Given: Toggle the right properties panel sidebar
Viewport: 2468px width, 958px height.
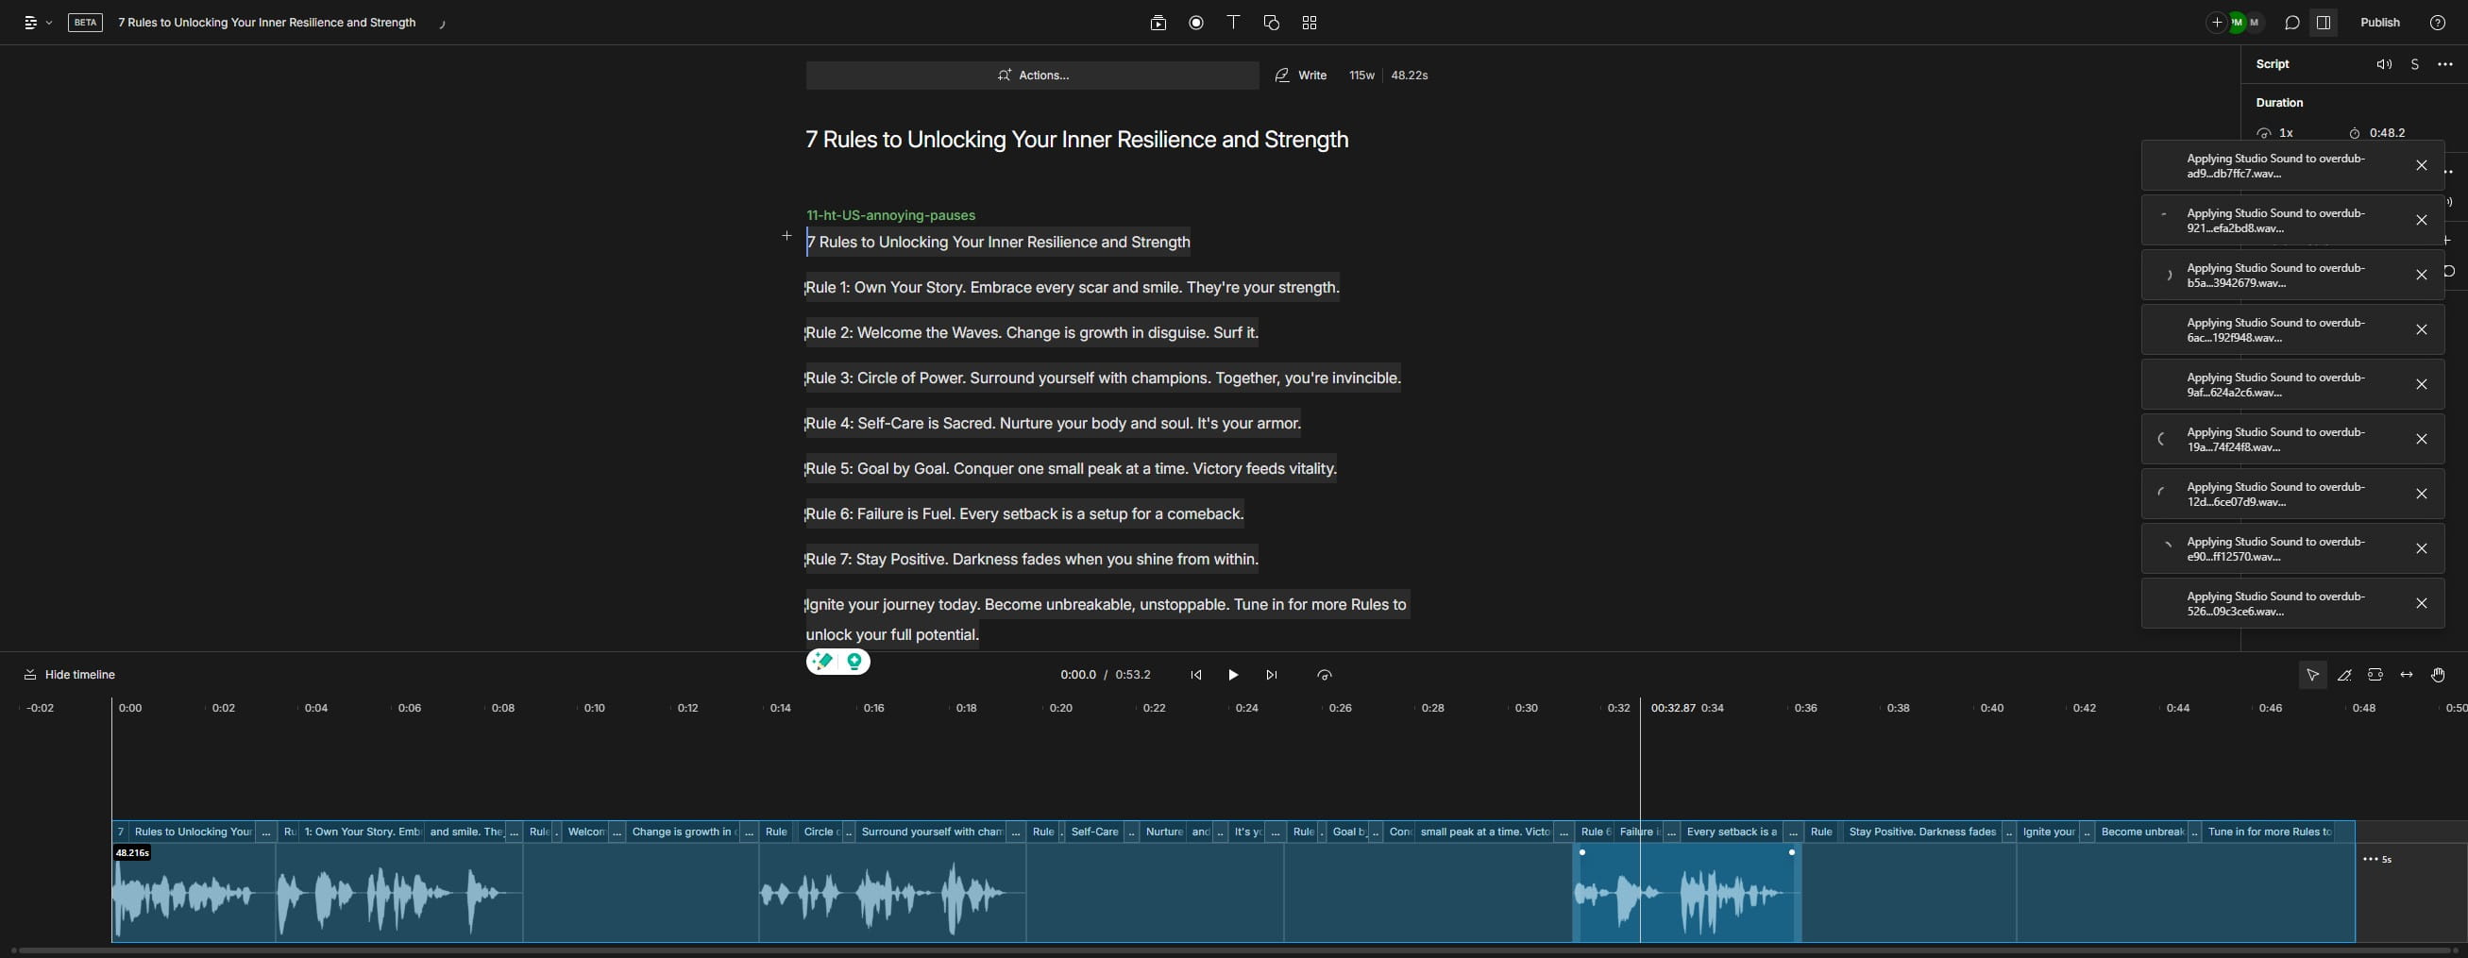Looking at the screenshot, I should tap(2324, 23).
